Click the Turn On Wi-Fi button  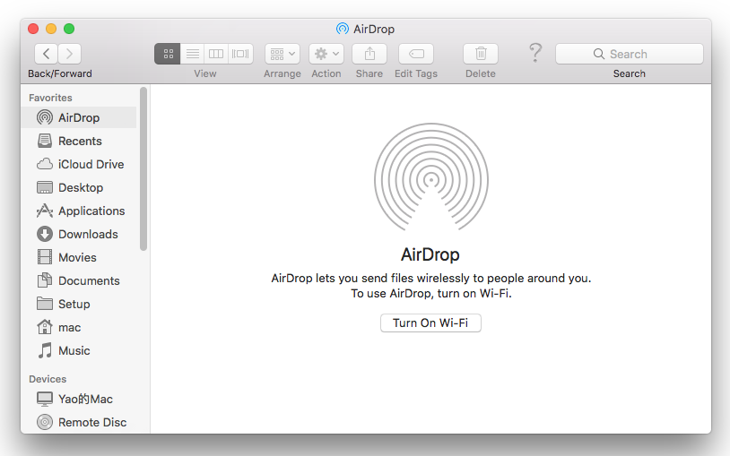[x=430, y=323]
